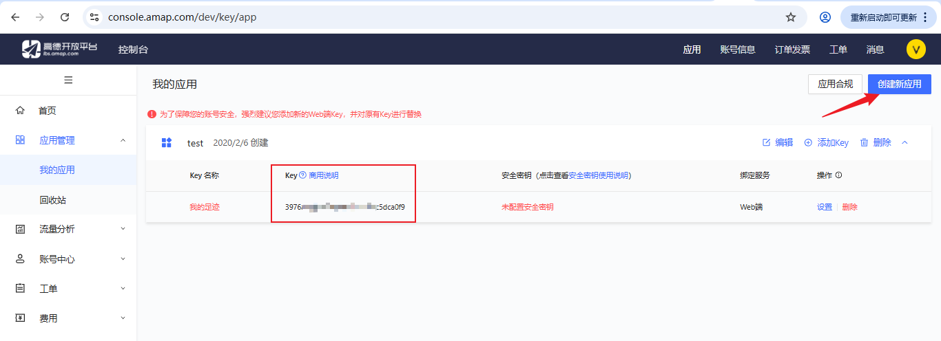941x341 pixels.
Task: Select 我的应用 in the sidebar
Action: point(57,170)
